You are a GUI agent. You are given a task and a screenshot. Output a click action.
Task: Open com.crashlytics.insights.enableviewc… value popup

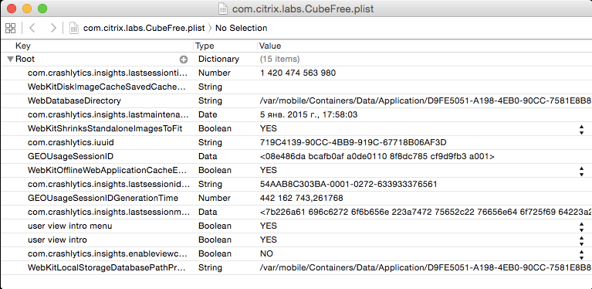[x=581, y=254]
